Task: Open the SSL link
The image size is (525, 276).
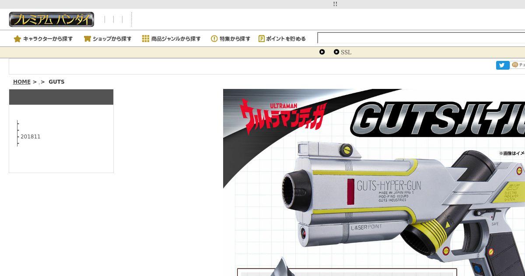Action: click(346, 52)
